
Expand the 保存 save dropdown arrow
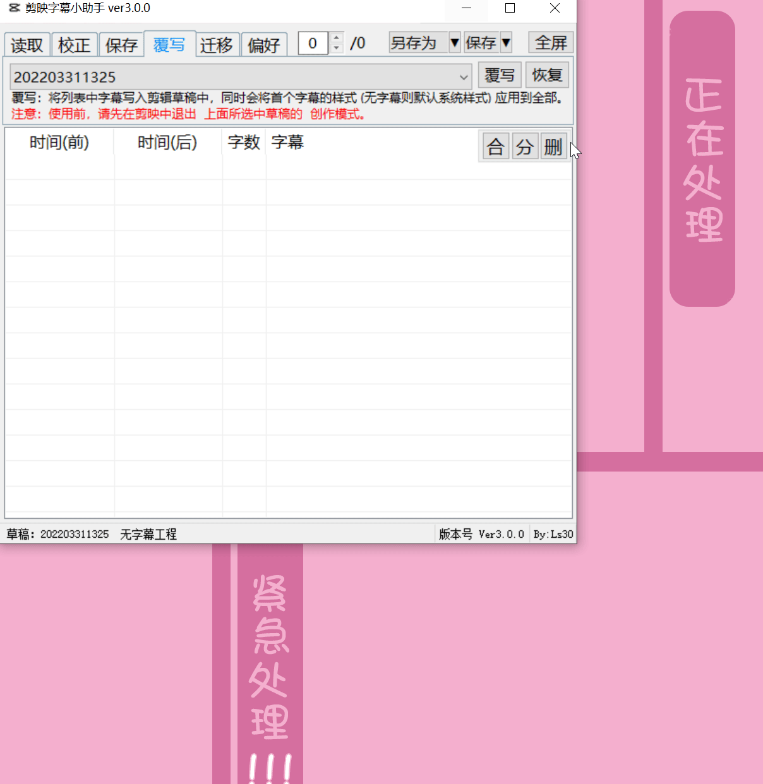tap(507, 42)
